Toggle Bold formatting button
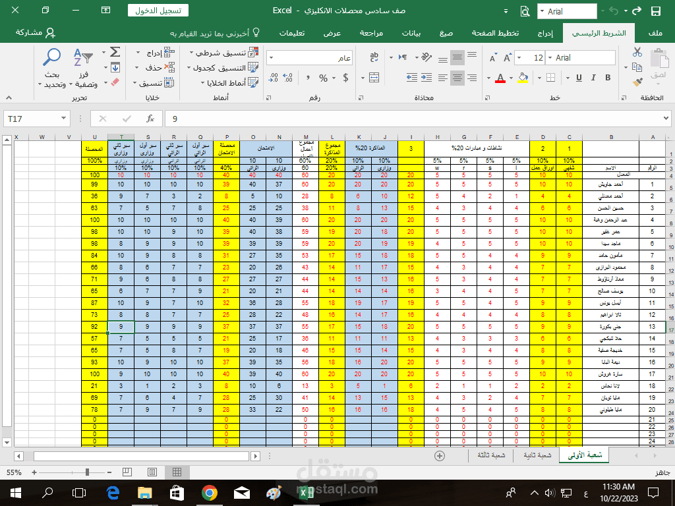 pos(608,78)
